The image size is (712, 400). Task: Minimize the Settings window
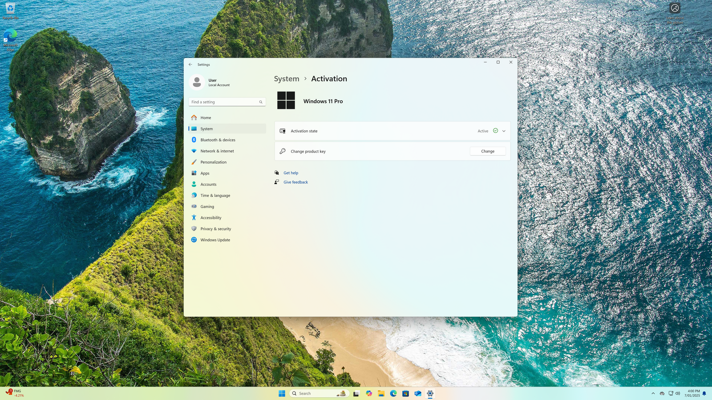tap(485, 62)
